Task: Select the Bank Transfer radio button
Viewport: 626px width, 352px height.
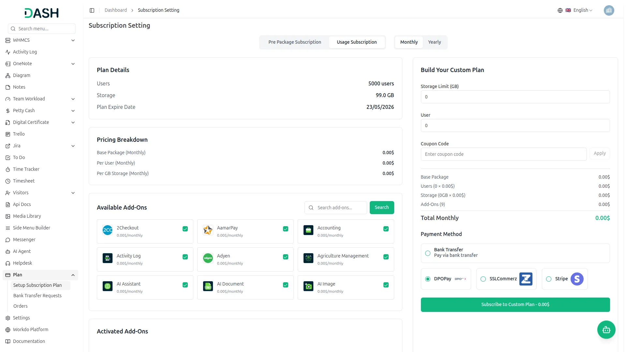Action: point(428,253)
